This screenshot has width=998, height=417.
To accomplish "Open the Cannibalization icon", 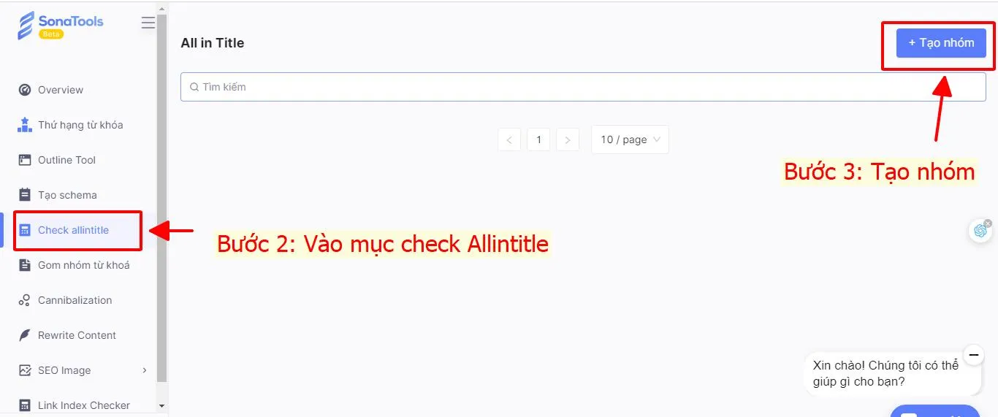I will 25,300.
